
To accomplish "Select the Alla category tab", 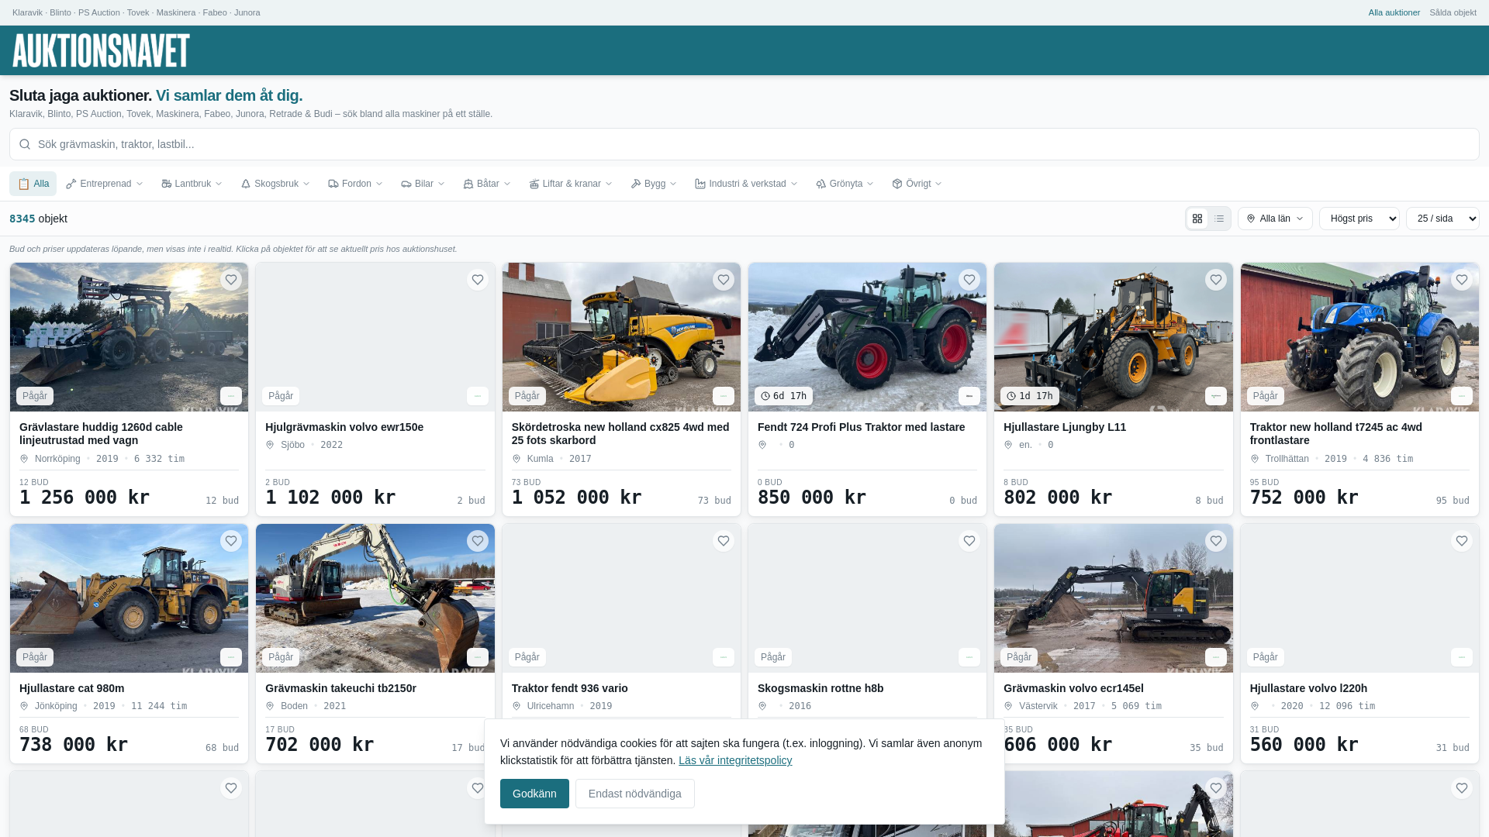I will (x=33, y=184).
